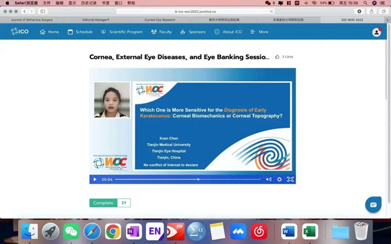Viewport: 391px width, 244px height.
Task: Click the Safari address bar
Action: tap(195, 12)
